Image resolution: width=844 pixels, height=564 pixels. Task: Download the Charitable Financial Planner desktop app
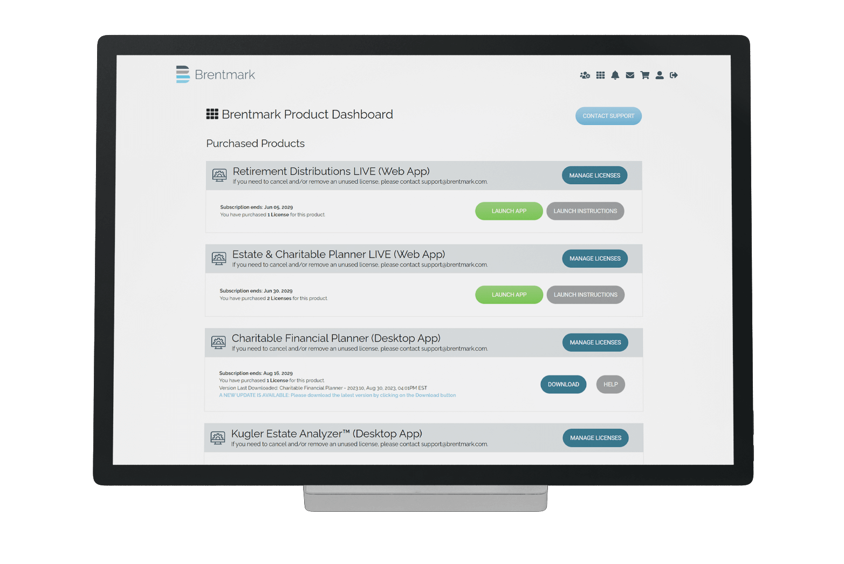tap(564, 385)
